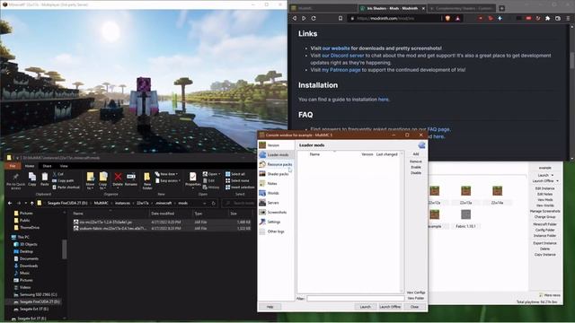The height and width of the screenshot is (323, 575).
Task: Click Rename icon in File Explorer ribbon
Action: pyautogui.click(x=131, y=179)
